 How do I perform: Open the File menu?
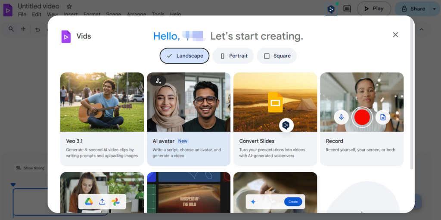[22, 14]
